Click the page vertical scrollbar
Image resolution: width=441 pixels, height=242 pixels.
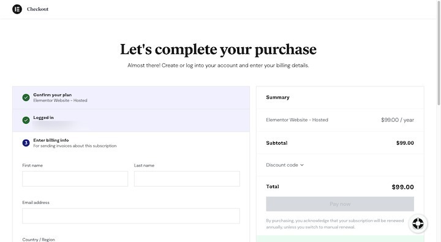tap(439, 53)
